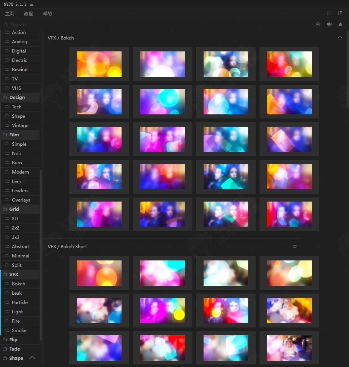Open the Leak folder
Screen dimensions: 349x367
pos(20,293)
